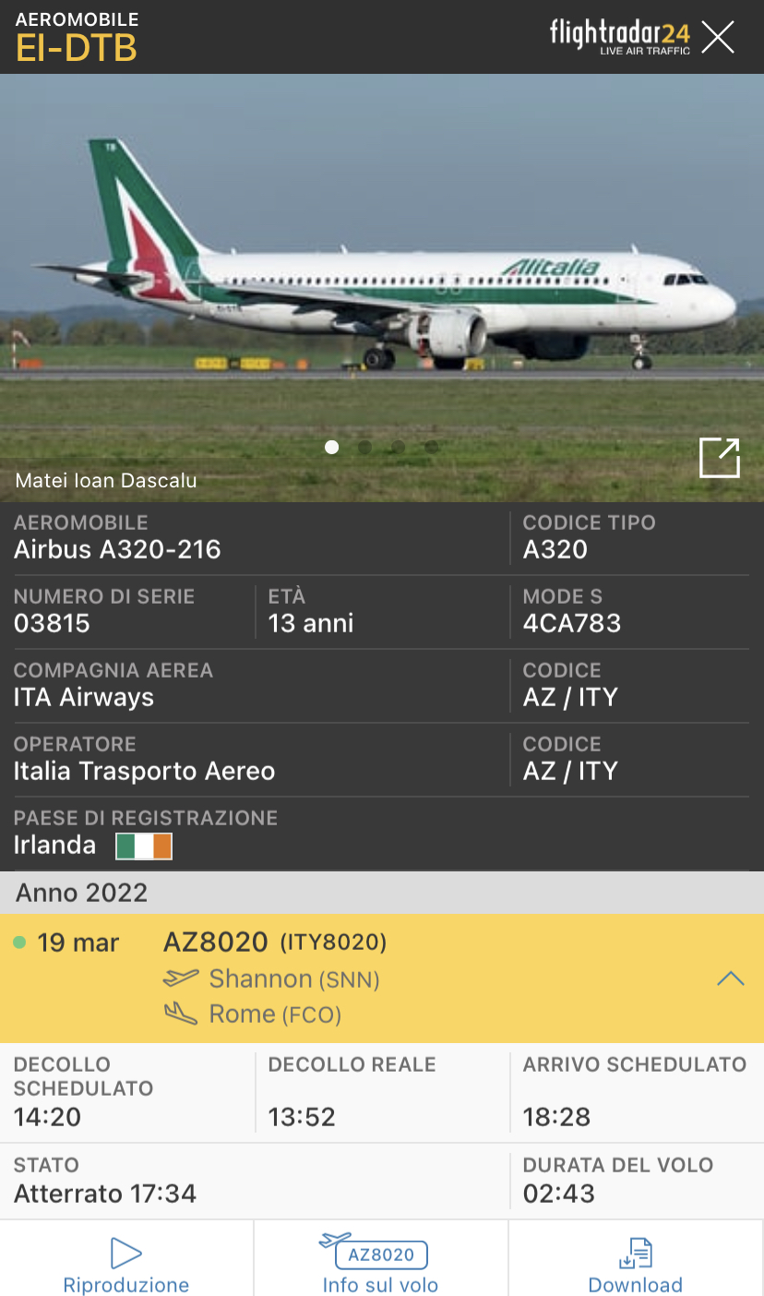Screen dimensions: 764x1296
Task: Go to third photo carousel dot
Action: pyautogui.click(x=399, y=448)
